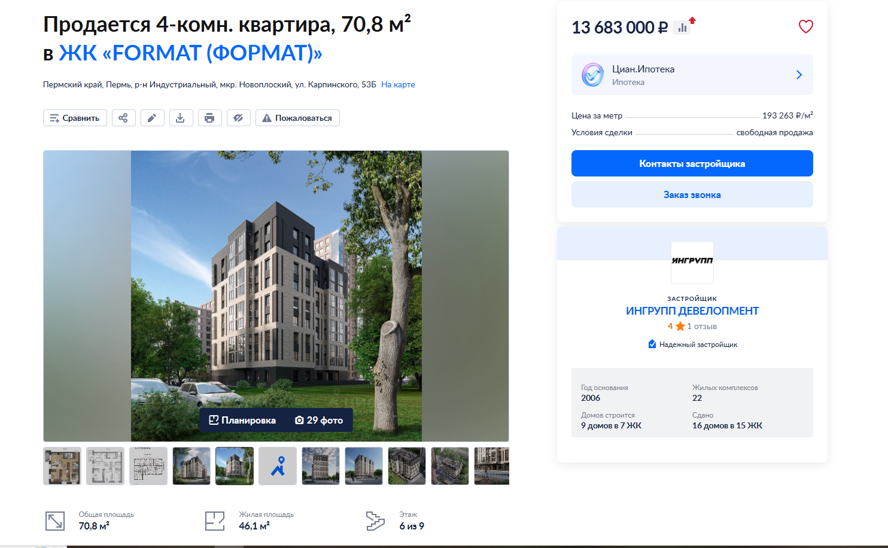
Task: Open price history chart icon beside price
Action: pos(682,28)
